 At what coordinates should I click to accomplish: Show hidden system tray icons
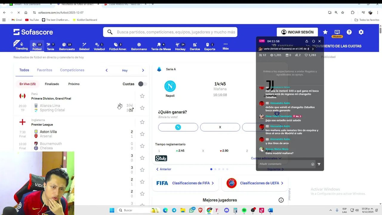click(330, 210)
